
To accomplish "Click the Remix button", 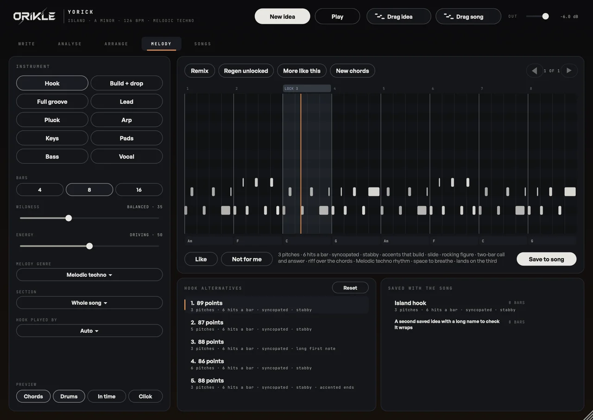I will coord(200,71).
